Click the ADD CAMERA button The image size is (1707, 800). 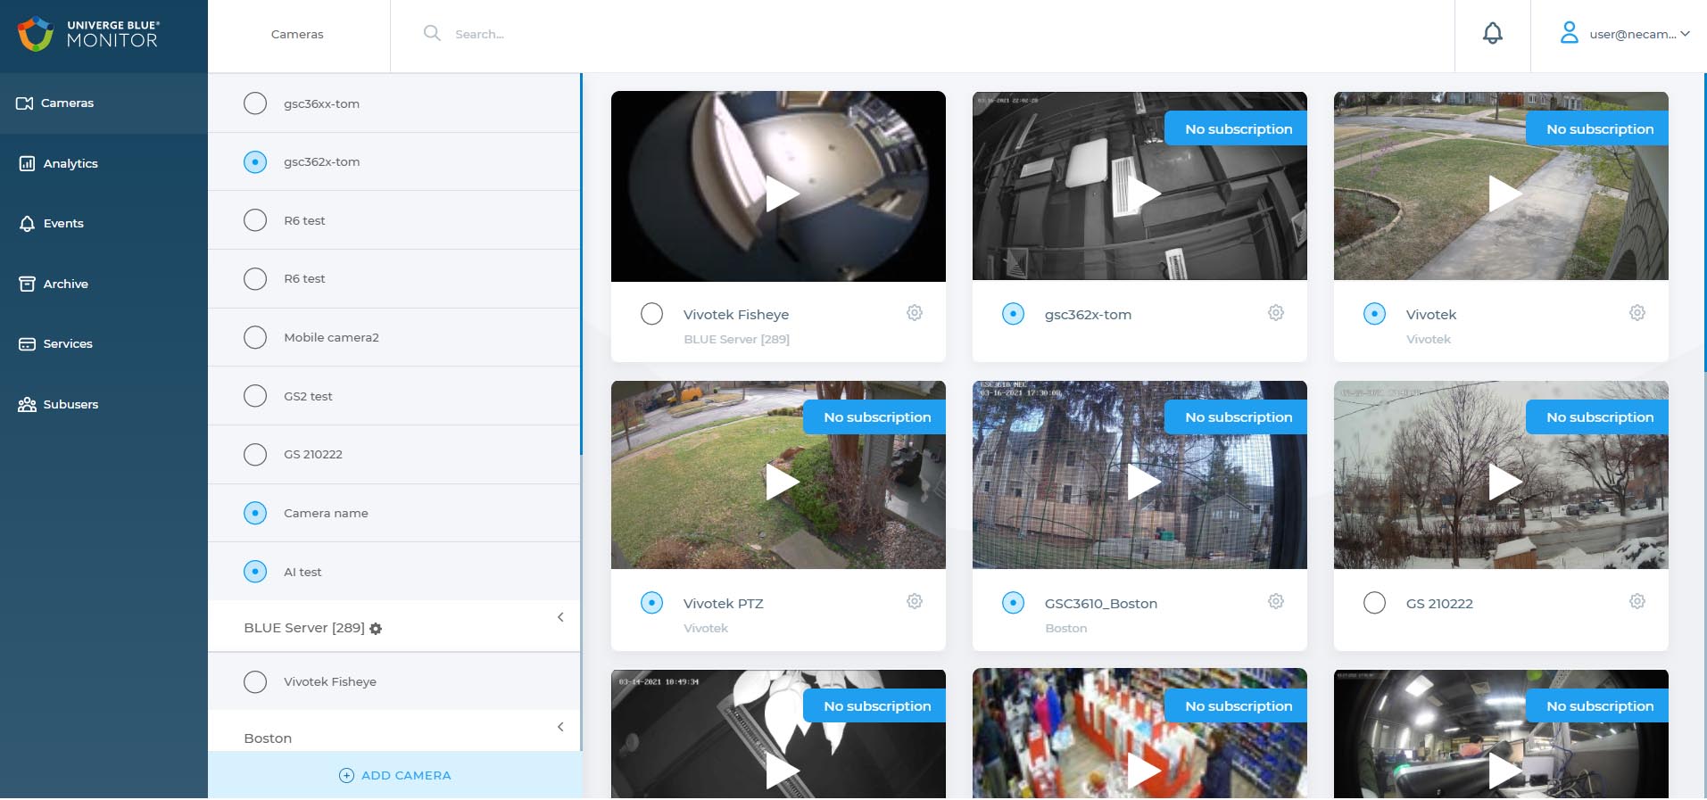394,775
